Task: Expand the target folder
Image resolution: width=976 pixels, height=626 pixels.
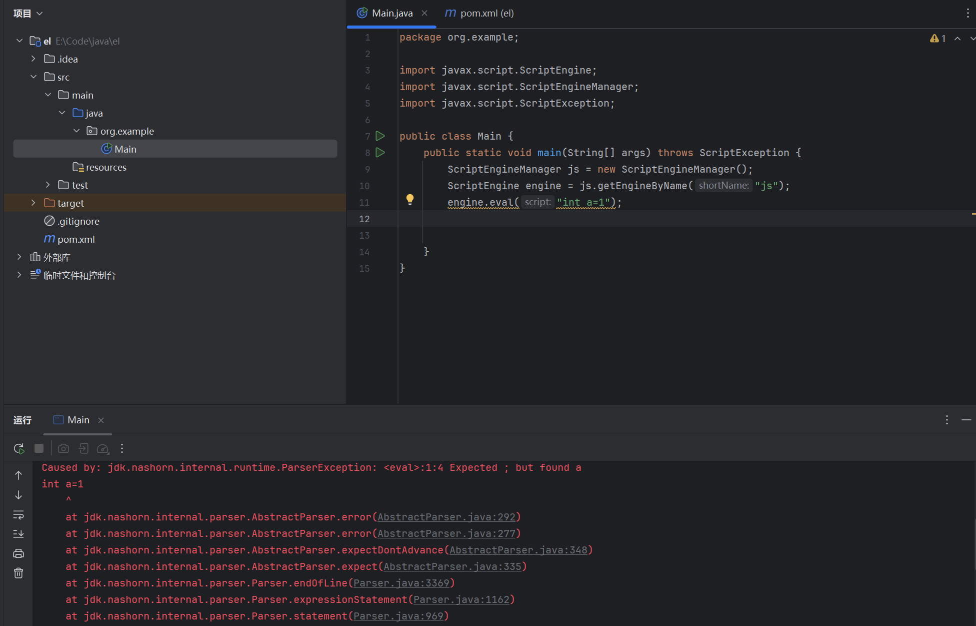Action: pyautogui.click(x=33, y=203)
